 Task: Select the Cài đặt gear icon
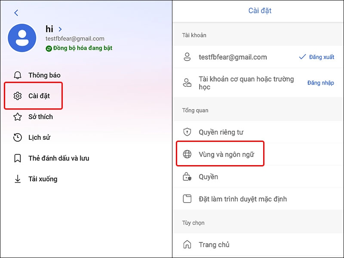18,96
